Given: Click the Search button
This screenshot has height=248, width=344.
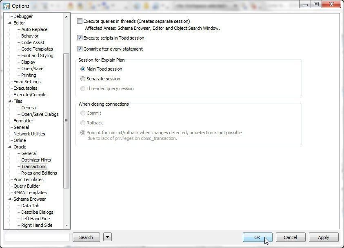Looking at the screenshot, I should tap(86, 237).
